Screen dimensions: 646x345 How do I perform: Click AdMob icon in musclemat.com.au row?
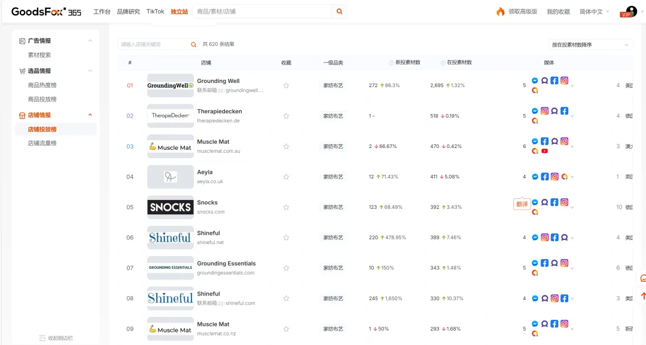point(535,151)
